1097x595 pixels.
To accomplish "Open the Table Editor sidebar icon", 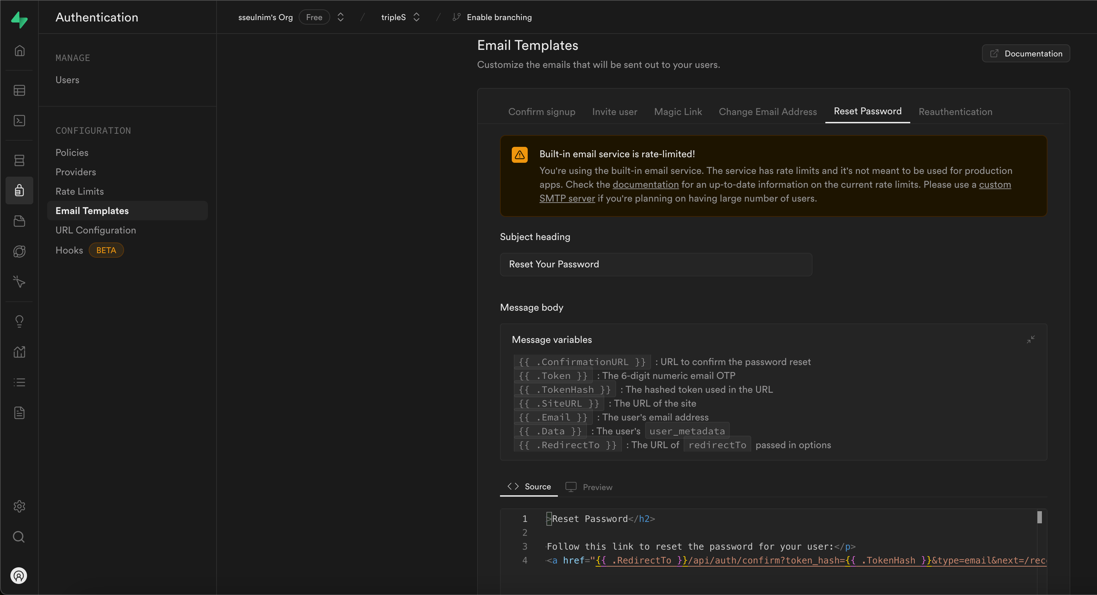I will pyautogui.click(x=19, y=90).
